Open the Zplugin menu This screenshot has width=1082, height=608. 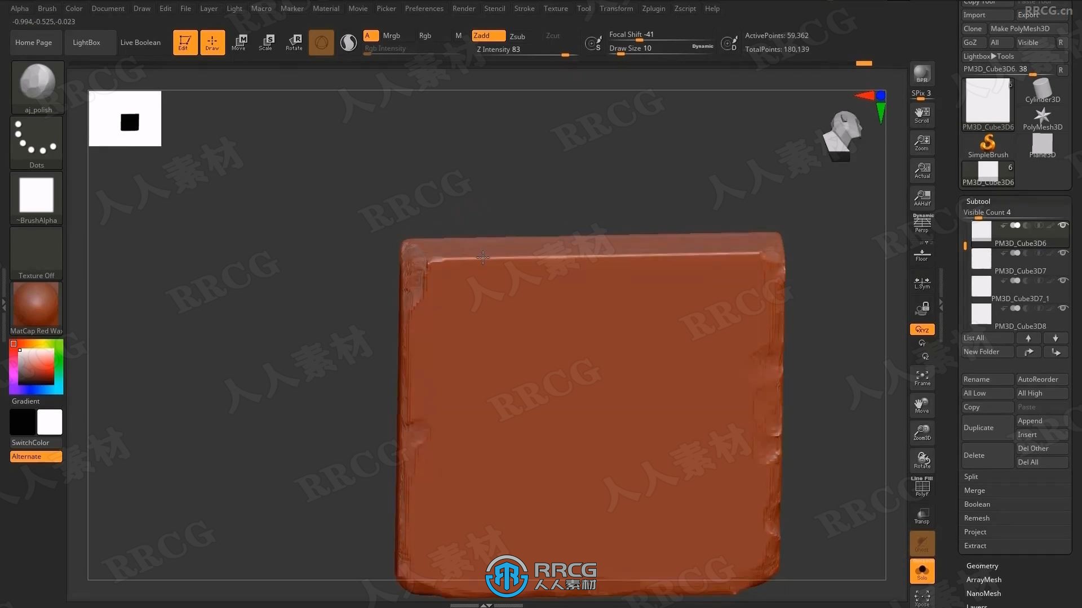(653, 8)
